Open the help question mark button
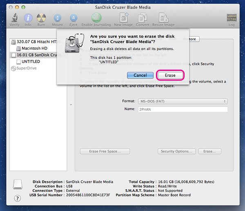 (x=17, y=198)
